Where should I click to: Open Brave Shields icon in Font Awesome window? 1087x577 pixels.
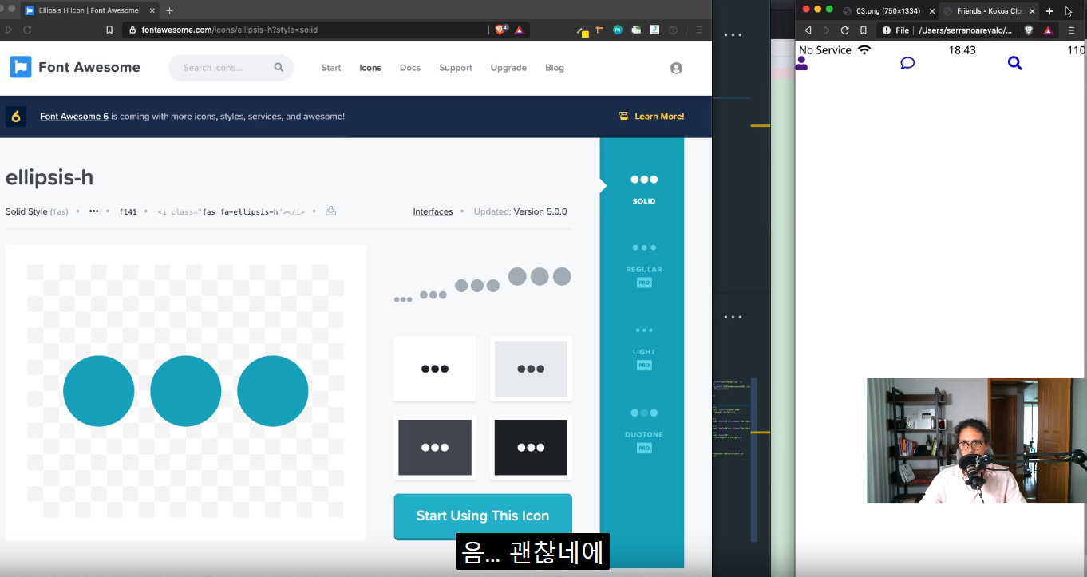(x=500, y=30)
